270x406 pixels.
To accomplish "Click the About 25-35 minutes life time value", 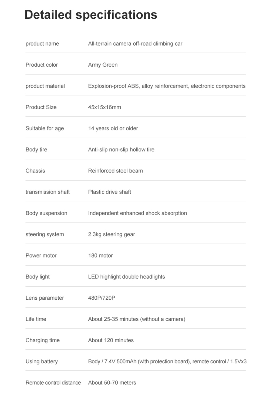I will coord(137,319).
